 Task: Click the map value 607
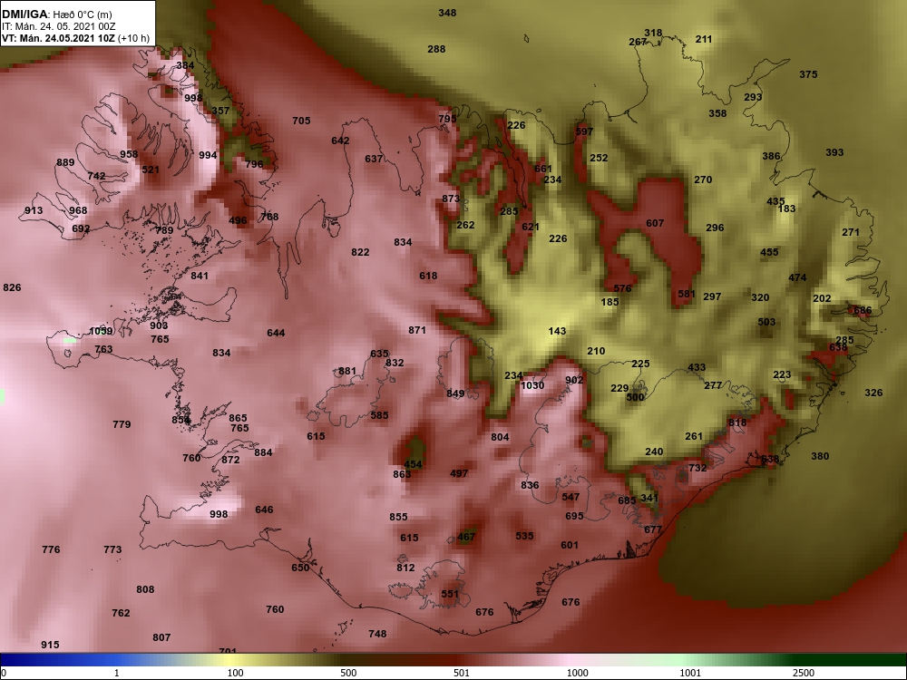(x=655, y=223)
